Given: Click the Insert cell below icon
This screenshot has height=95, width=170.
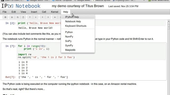Looking at the screenshot, I should pos(48,17).
